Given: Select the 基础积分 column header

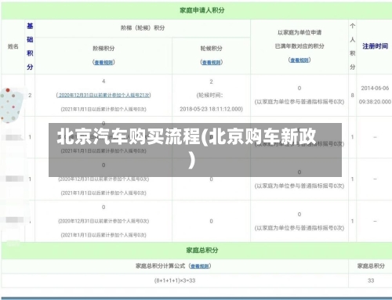Looking at the screenshot, I should tap(30, 46).
